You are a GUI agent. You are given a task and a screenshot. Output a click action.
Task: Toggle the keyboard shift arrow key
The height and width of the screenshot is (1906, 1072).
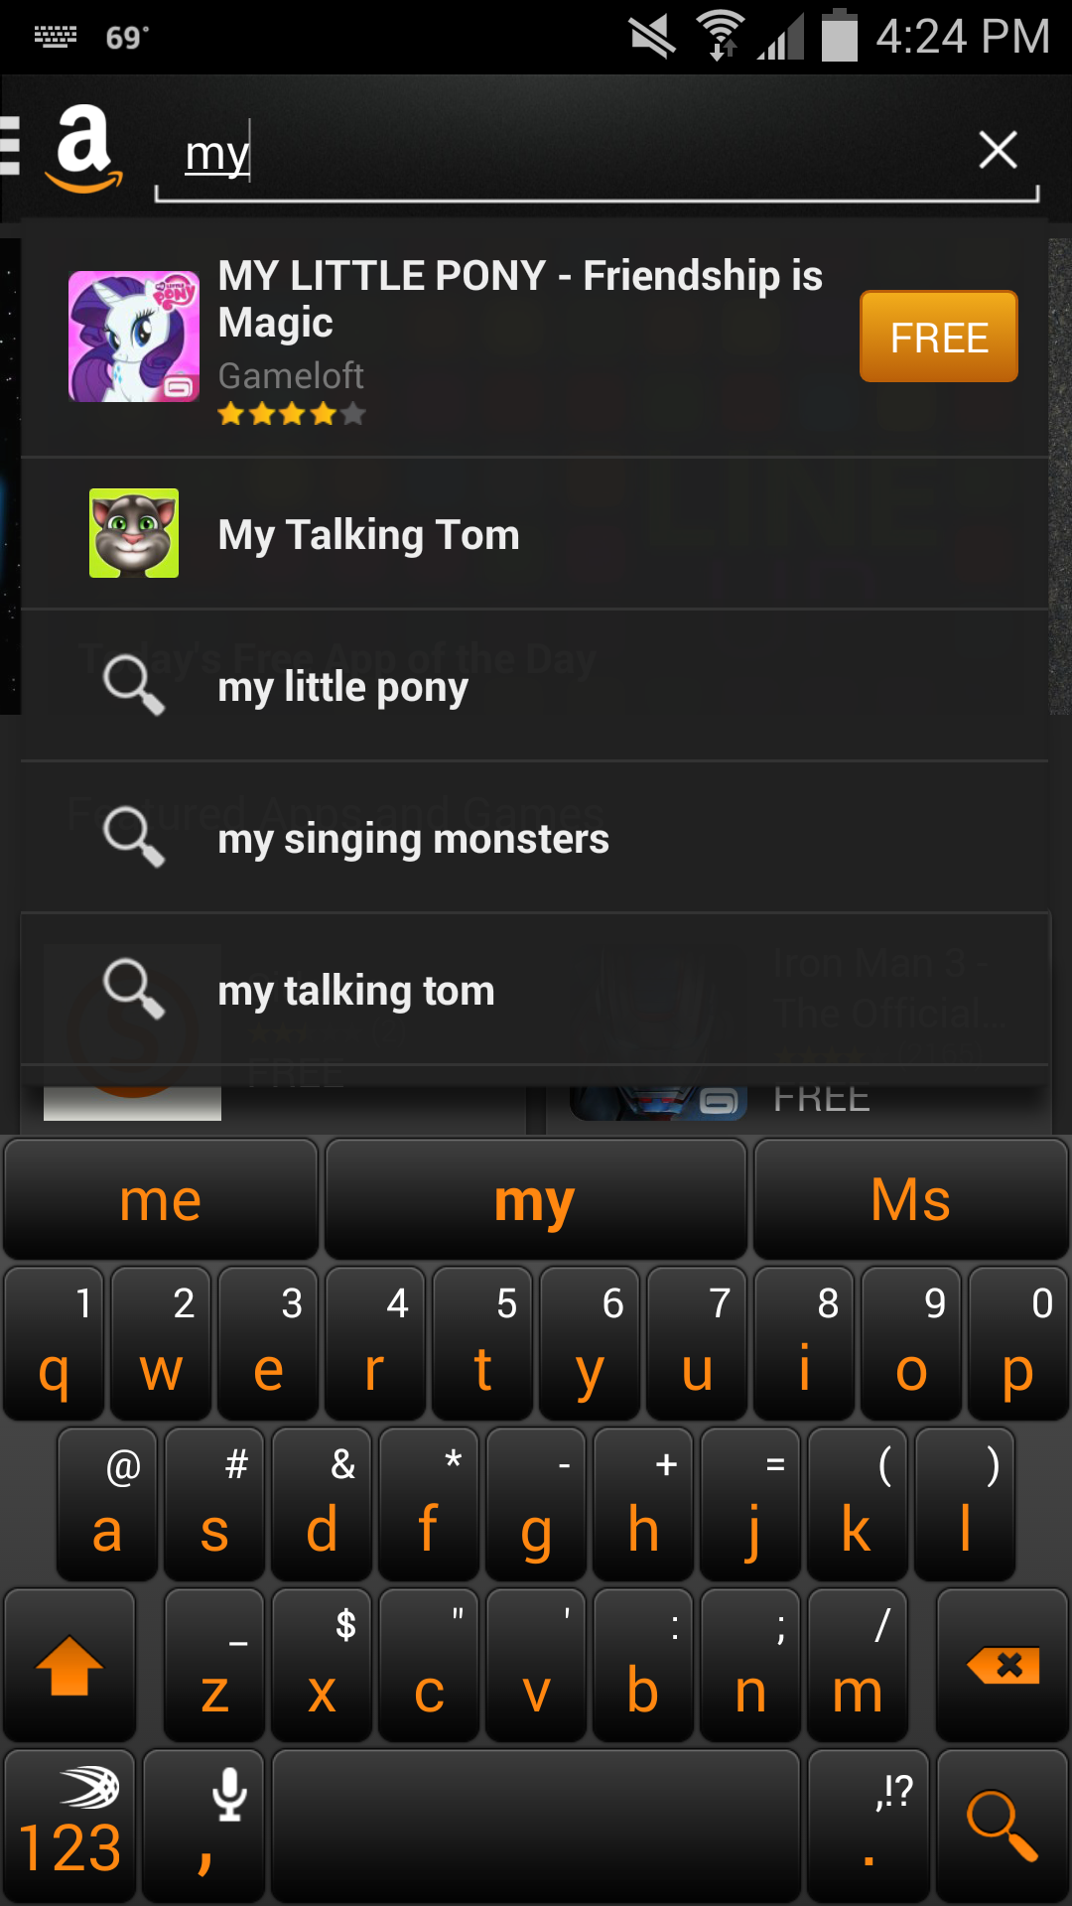pyautogui.click(x=69, y=1665)
